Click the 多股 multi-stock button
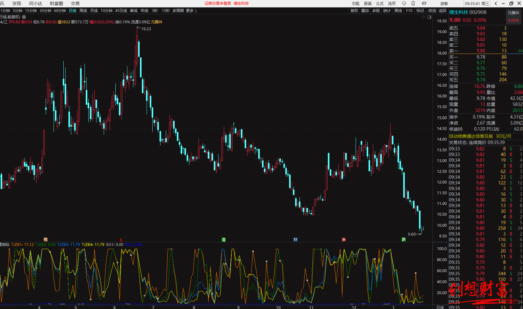This screenshot has height=309, width=523. [x=376, y=11]
